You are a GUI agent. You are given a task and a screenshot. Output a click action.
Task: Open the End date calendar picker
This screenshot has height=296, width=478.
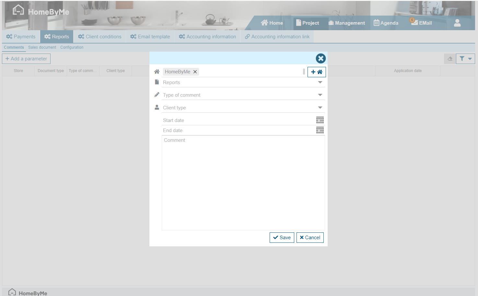click(320, 130)
